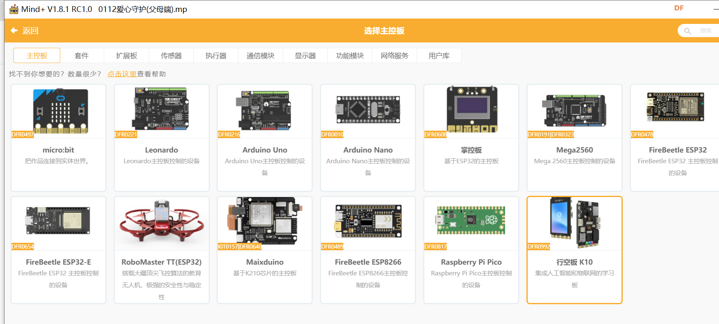Image resolution: width=719 pixels, height=324 pixels.
Task: Click the DFR0497 product code label
Action: click(x=23, y=134)
